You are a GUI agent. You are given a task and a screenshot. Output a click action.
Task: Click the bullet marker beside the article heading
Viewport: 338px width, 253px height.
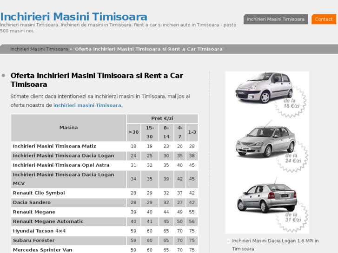point(3,76)
